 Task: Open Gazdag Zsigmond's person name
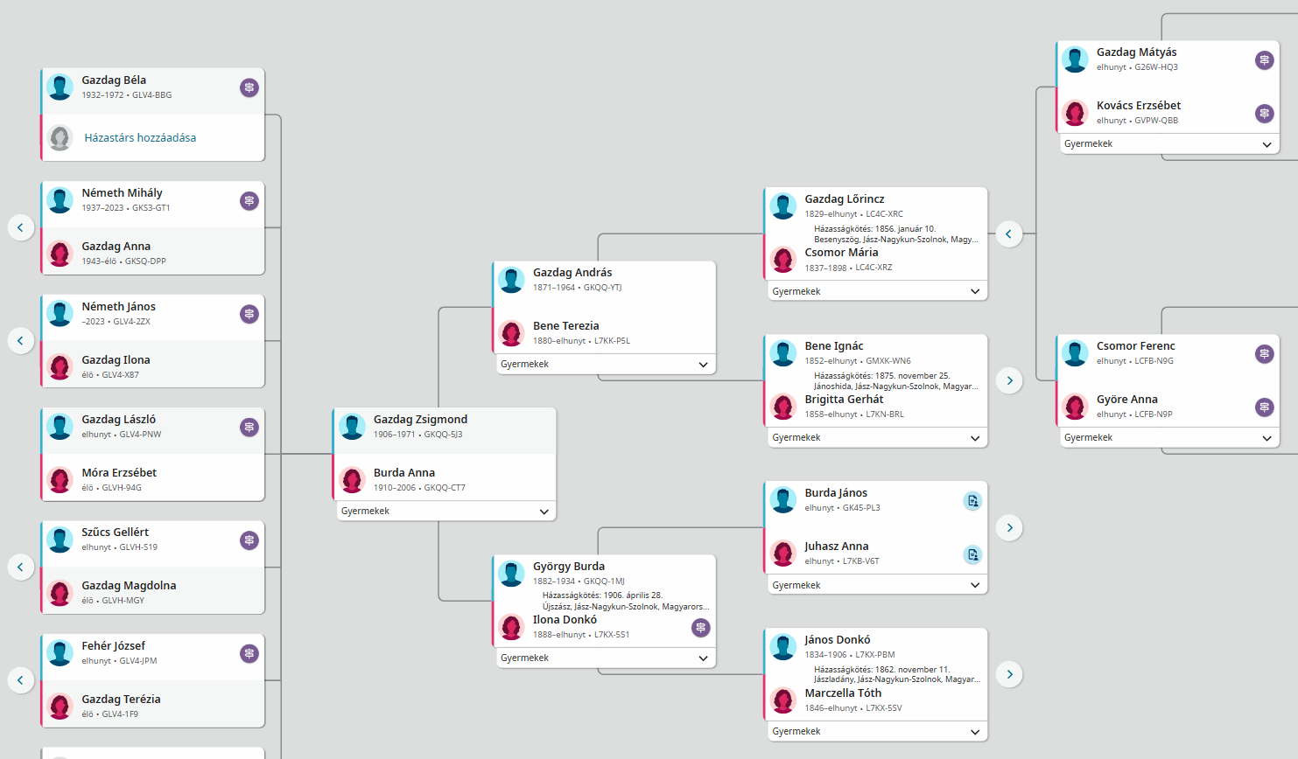[420, 420]
